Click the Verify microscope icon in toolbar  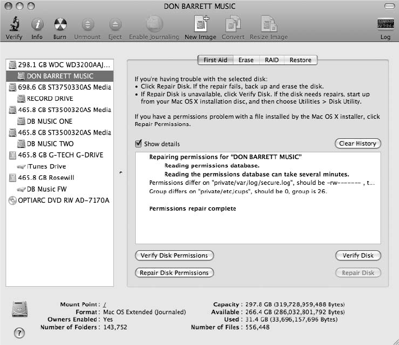(x=13, y=24)
